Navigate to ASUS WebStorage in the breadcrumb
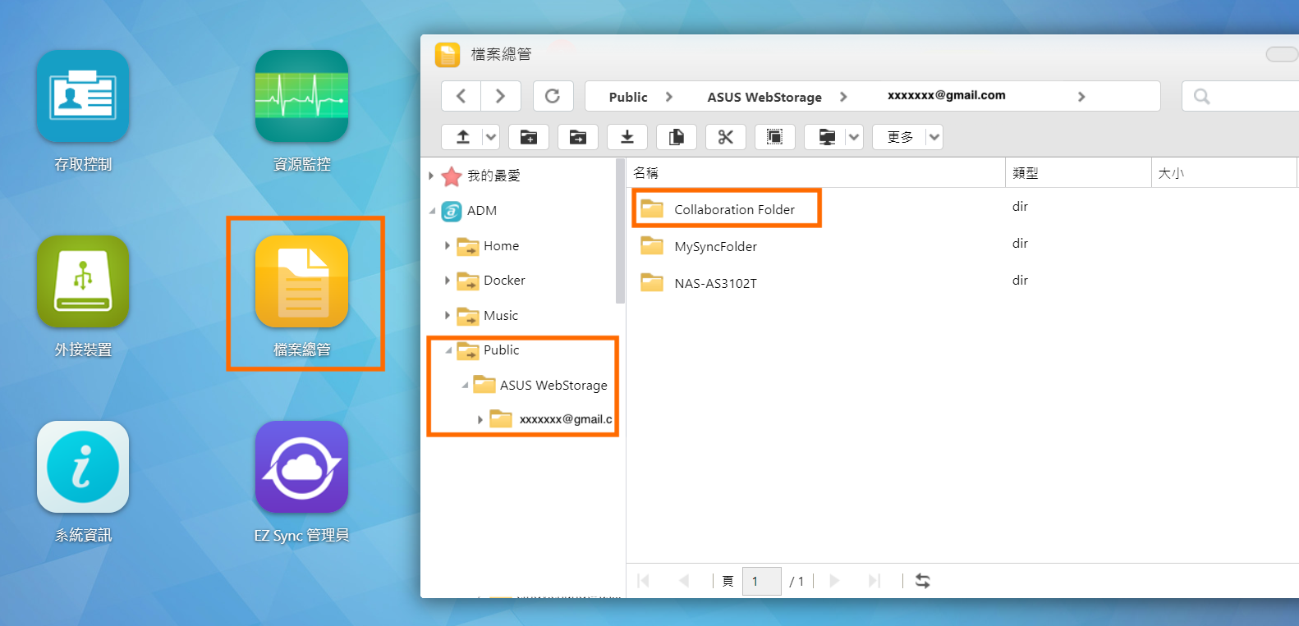1299x626 pixels. [764, 97]
